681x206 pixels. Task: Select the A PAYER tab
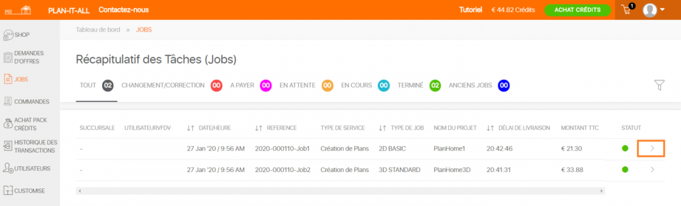[250, 85]
